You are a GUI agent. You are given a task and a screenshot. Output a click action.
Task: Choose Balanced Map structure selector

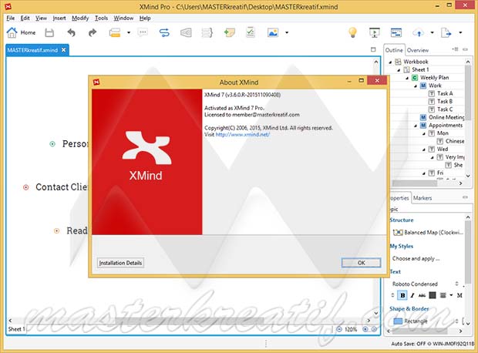pos(428,233)
